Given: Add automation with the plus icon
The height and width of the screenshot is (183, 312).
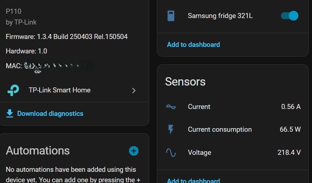Looking at the screenshot, I should pyautogui.click(x=134, y=151).
